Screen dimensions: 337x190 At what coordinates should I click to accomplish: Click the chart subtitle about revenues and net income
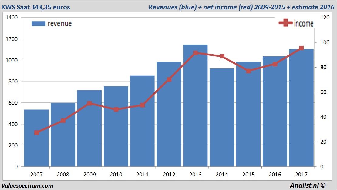241,7
